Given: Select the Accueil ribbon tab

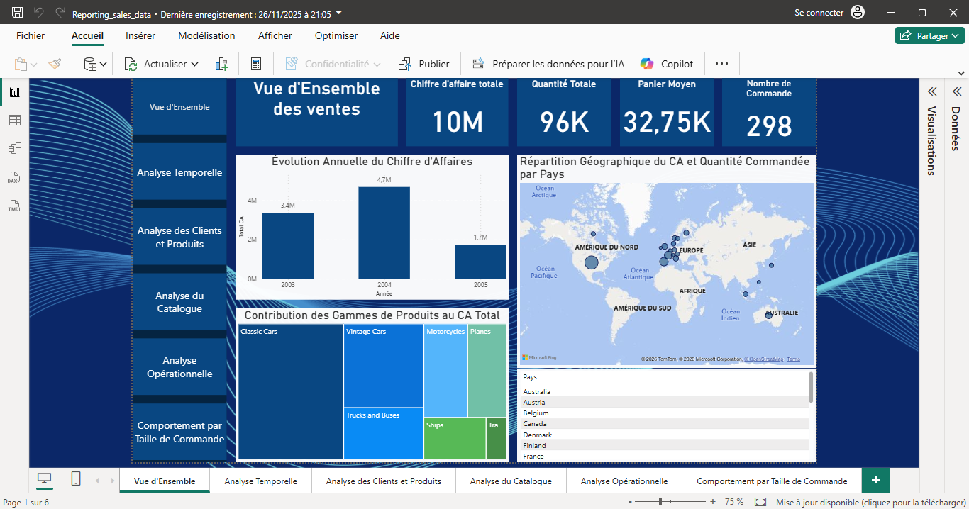Looking at the screenshot, I should [x=87, y=35].
